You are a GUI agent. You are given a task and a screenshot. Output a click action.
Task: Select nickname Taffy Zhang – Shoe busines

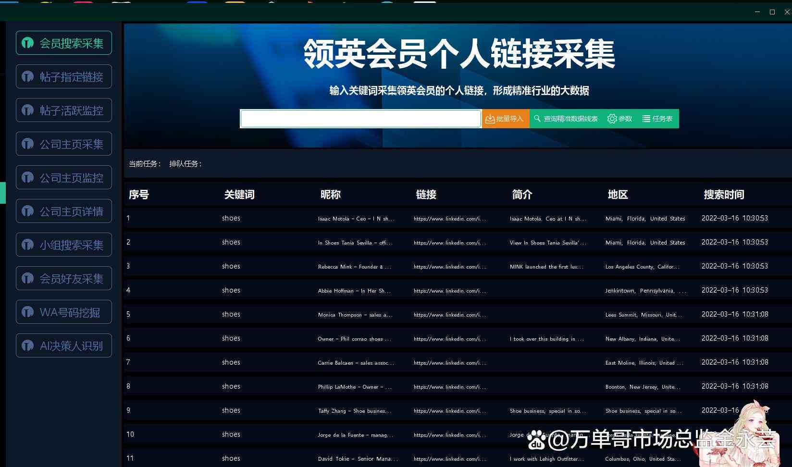coord(355,411)
